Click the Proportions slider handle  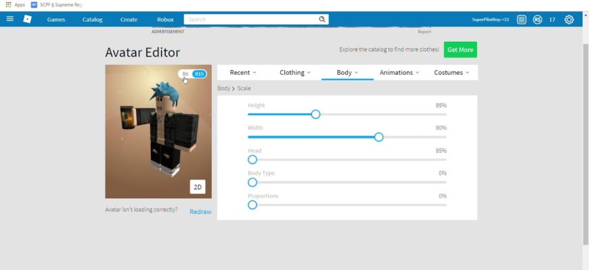(253, 205)
